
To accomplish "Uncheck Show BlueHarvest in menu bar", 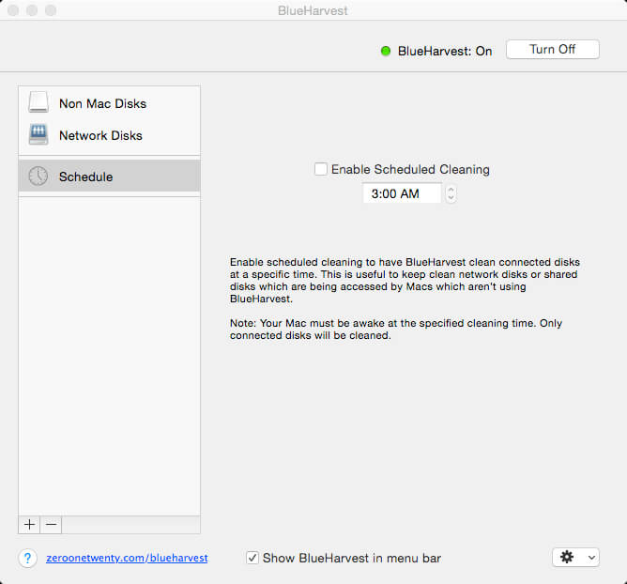I will tap(252, 558).
